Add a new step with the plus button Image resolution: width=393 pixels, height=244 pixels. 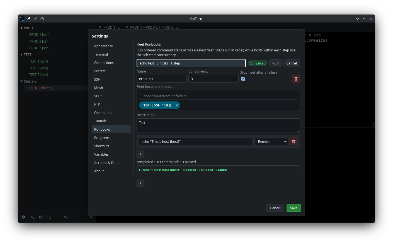pos(140,154)
